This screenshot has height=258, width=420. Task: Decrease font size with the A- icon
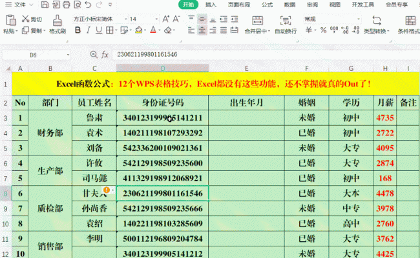pyautogui.click(x=176, y=19)
